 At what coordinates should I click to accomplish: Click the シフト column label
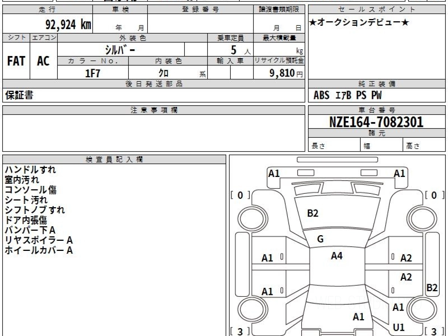tap(16, 38)
